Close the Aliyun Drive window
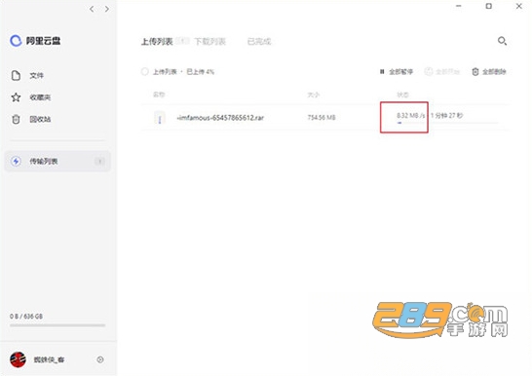The image size is (532, 376). pos(519,6)
